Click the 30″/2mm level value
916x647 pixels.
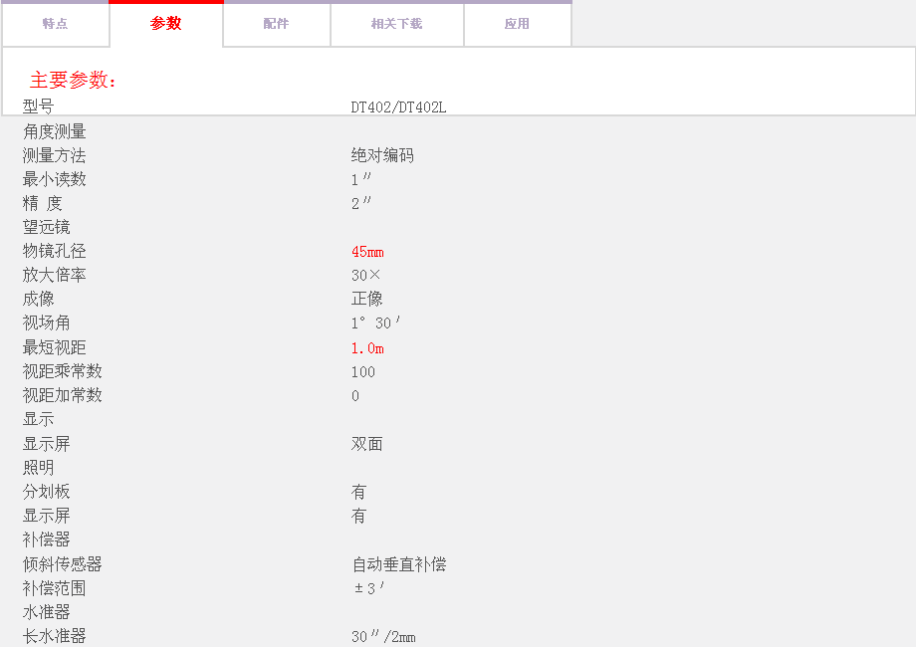pos(383,637)
